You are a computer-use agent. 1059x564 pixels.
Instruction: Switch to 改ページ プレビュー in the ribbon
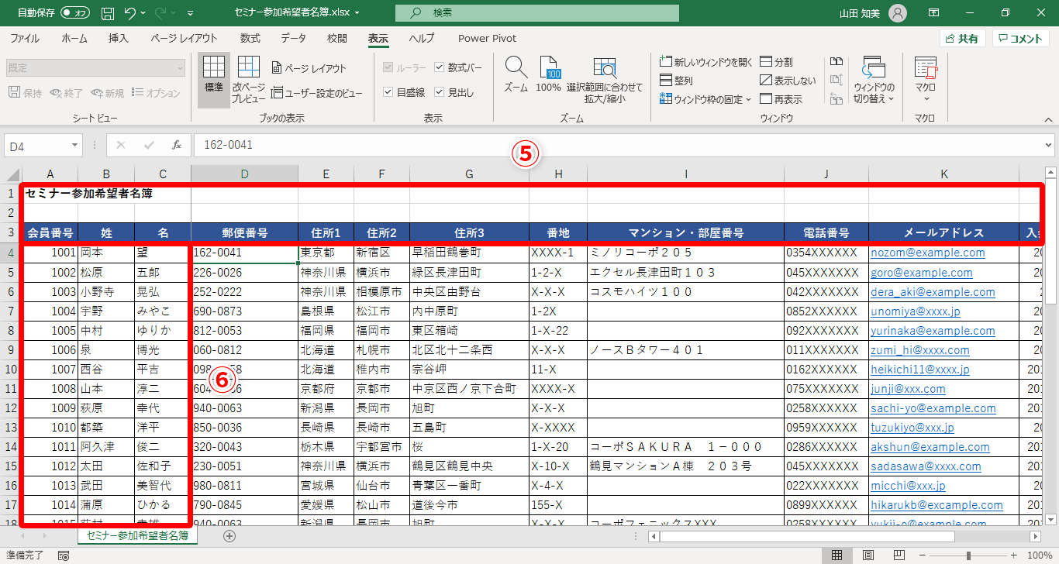coord(249,81)
